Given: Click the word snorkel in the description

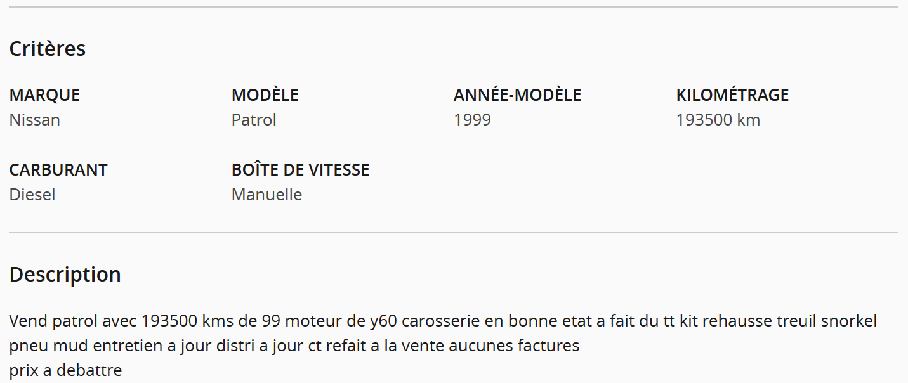Looking at the screenshot, I should point(849,321).
